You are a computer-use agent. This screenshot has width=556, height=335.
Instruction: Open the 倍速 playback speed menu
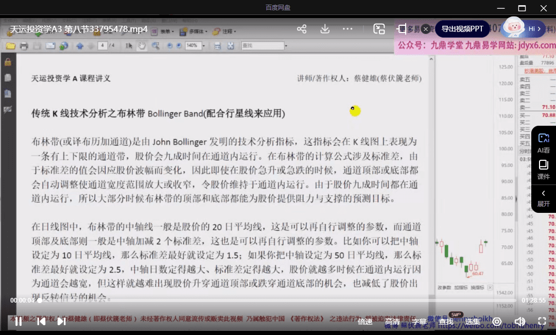coord(365,322)
